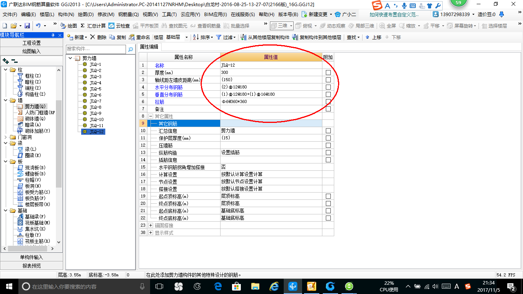Open the 绘图 drawing tool

click(x=69, y=26)
